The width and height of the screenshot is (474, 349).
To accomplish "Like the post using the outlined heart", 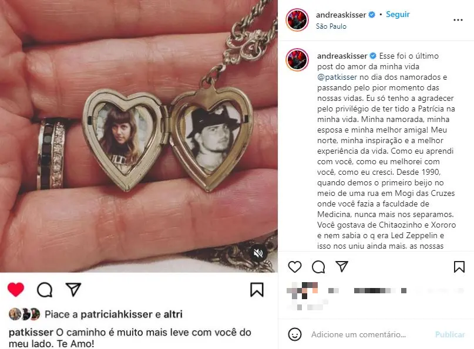I will (295, 267).
